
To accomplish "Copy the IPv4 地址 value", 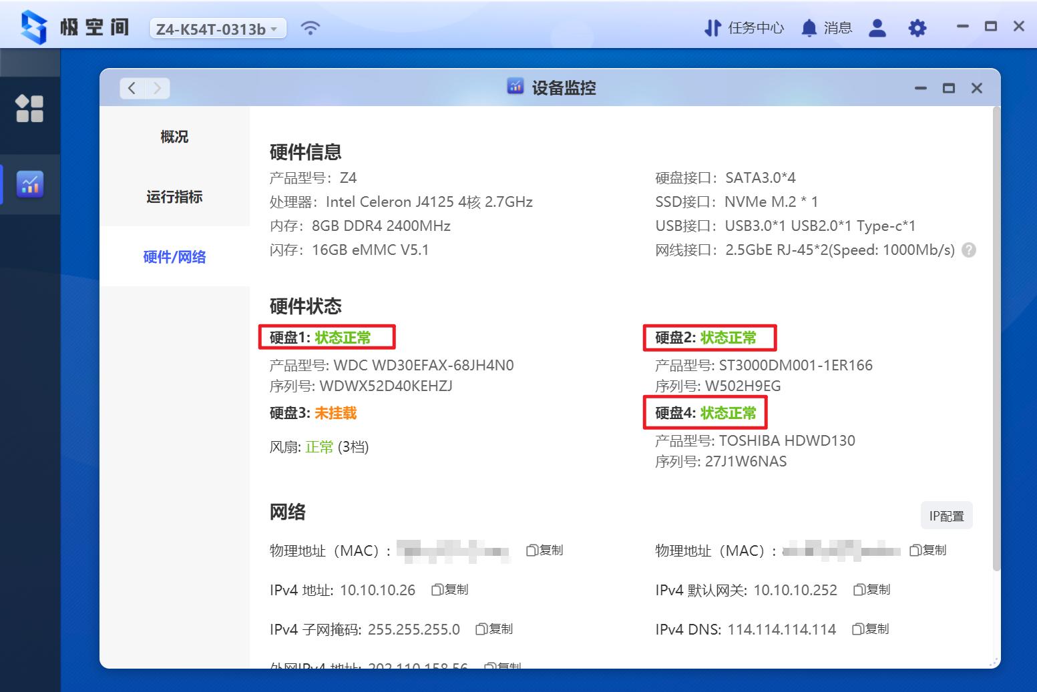I will [x=451, y=590].
